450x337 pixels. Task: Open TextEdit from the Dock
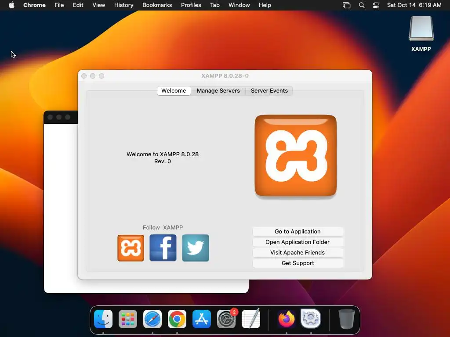[x=251, y=319]
